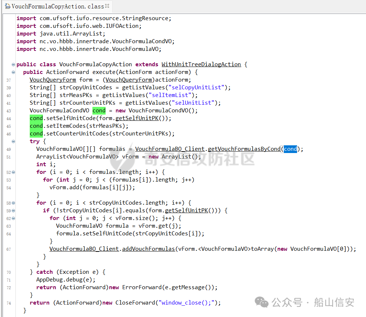Open the WithUnitTreeDialogAction superclass link

(x=201, y=64)
